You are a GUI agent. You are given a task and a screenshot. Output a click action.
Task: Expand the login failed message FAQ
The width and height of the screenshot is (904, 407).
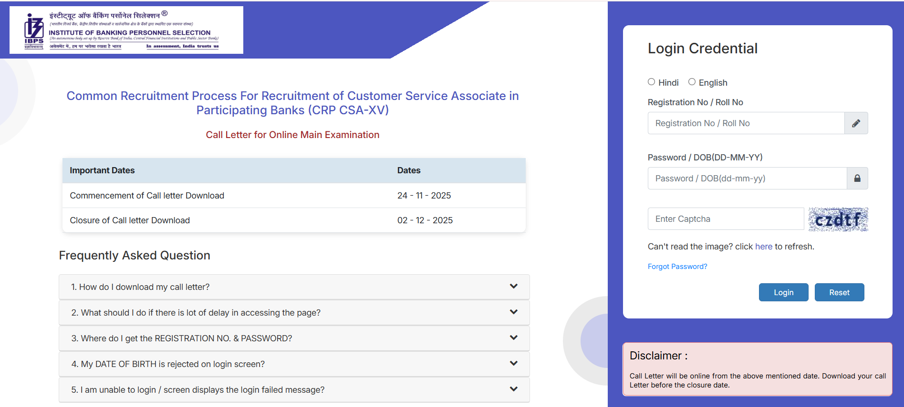click(197, 390)
